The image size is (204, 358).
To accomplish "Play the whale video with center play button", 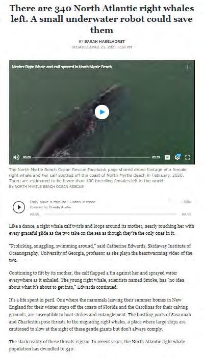I will (102, 112).
